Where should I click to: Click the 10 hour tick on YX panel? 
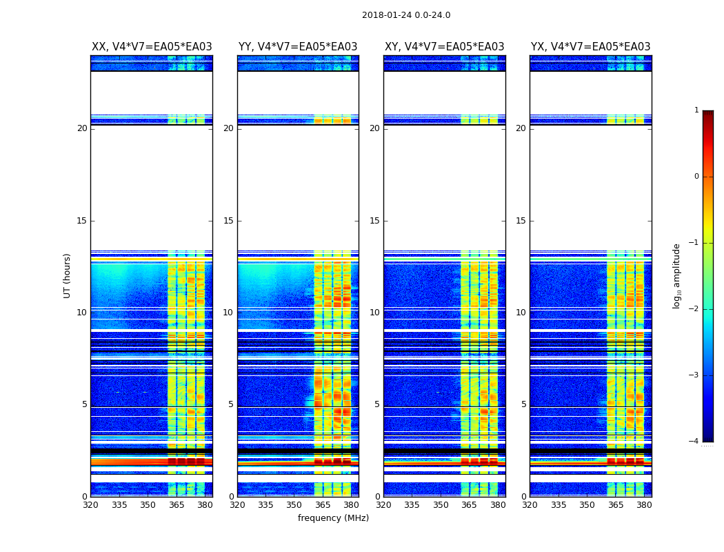pos(521,313)
